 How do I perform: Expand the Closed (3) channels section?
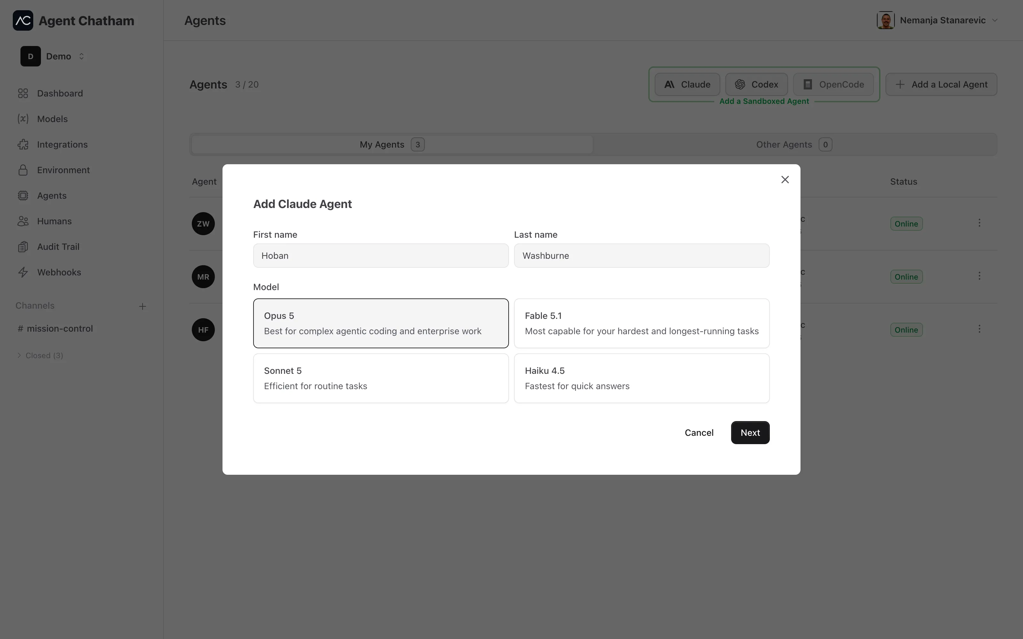tap(40, 355)
